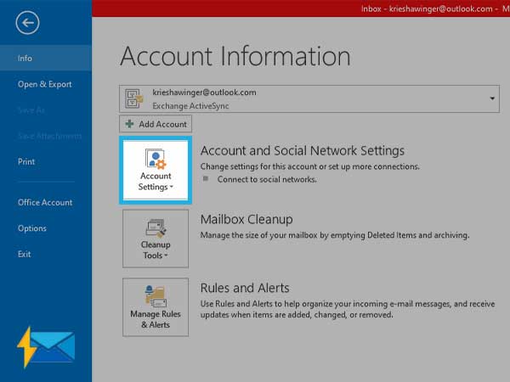This screenshot has height=382, width=510.
Task: Click the Add Account button
Action: point(156,124)
